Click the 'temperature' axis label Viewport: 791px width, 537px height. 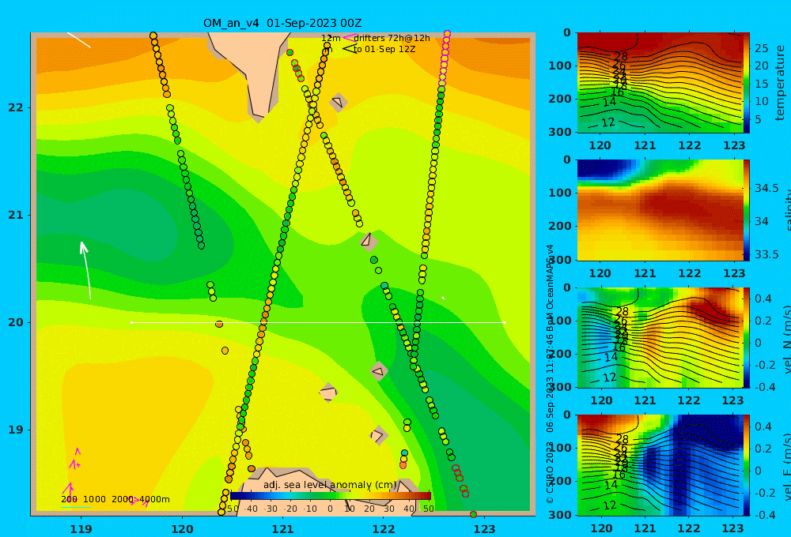coord(781,83)
